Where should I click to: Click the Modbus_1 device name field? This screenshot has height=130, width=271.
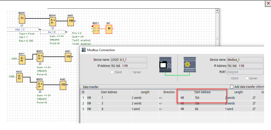pos(245,60)
